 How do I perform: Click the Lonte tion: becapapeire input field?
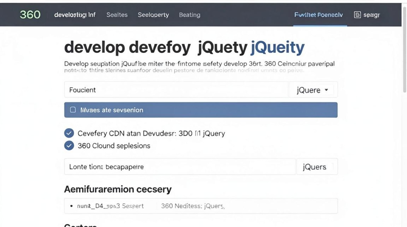180,166
